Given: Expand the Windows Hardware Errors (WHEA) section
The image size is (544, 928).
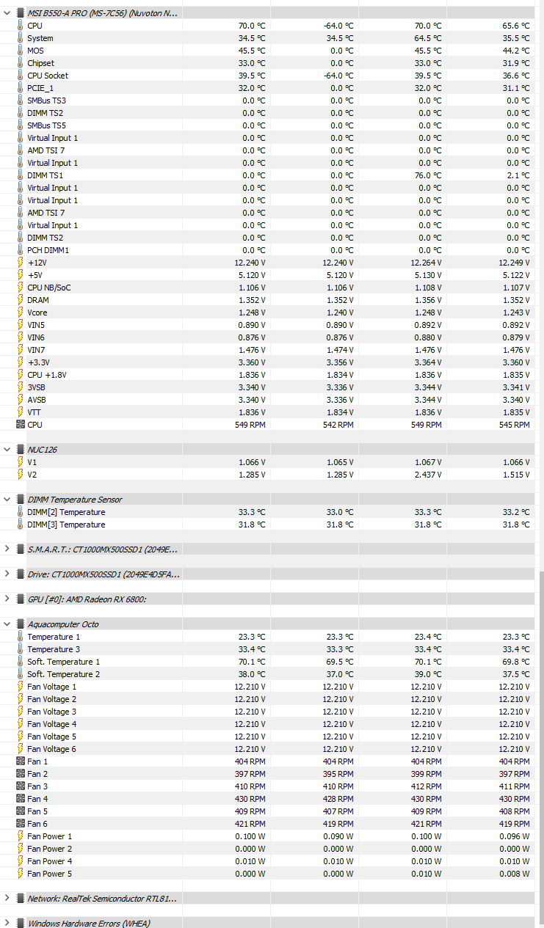Looking at the screenshot, I should tap(7, 923).
